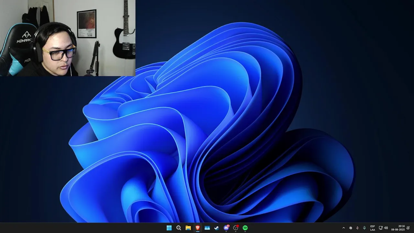
Task: Click the microphone tray icon
Action: (x=365, y=228)
